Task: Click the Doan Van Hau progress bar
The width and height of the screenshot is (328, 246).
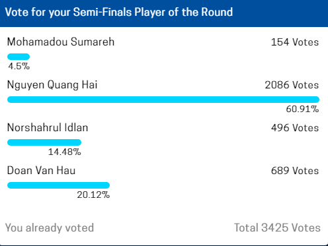Action: [x=58, y=185]
